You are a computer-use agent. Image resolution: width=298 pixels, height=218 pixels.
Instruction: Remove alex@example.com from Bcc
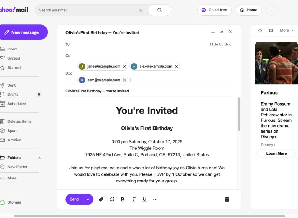pyautogui.click(x=176, y=66)
